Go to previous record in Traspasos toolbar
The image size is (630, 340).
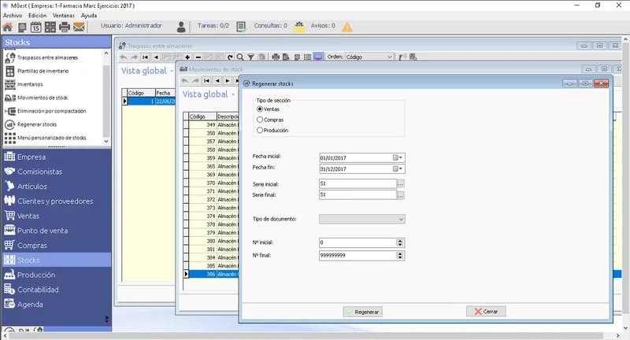156,57
